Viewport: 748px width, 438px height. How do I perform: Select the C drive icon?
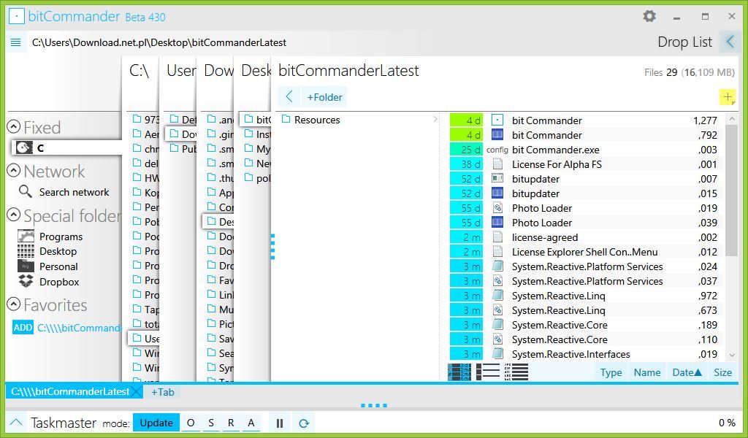(24, 147)
